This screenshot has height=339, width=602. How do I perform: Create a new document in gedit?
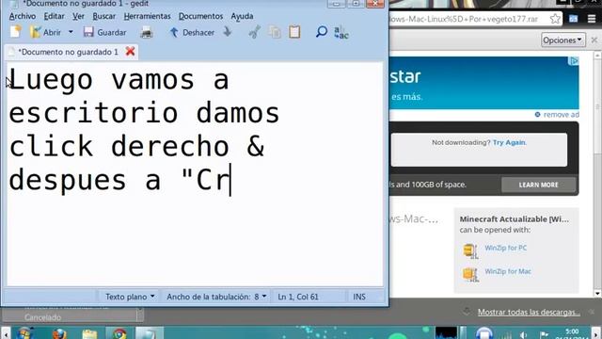16,32
